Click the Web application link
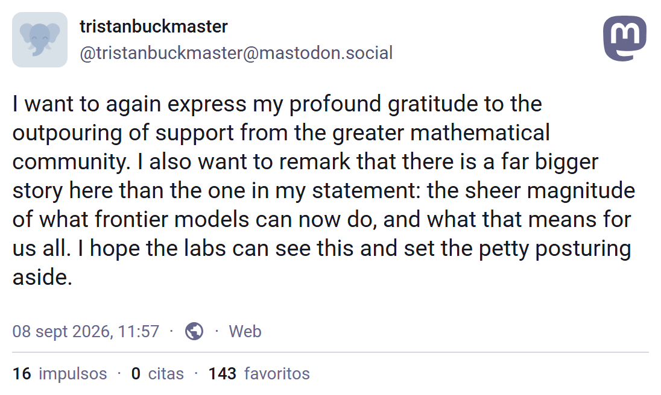 click(245, 332)
